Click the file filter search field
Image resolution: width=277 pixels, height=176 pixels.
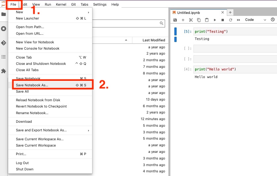point(129,23)
